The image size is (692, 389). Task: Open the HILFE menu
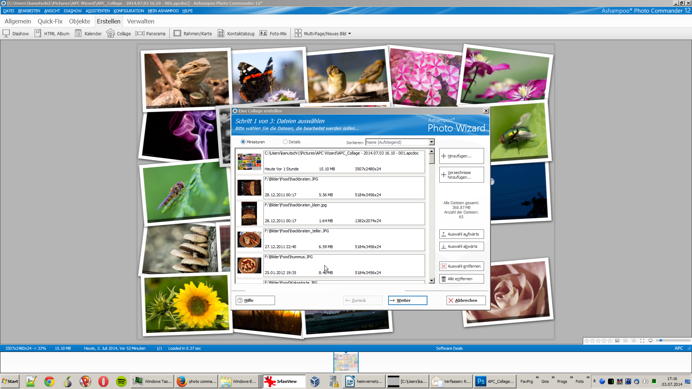point(187,11)
